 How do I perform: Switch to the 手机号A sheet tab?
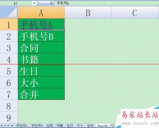pyautogui.click(x=22, y=126)
